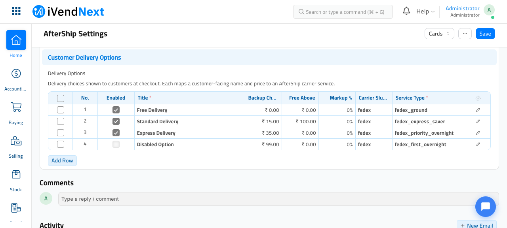
Task: Select row 4 Disabled Option checkbox
Action: point(61,144)
